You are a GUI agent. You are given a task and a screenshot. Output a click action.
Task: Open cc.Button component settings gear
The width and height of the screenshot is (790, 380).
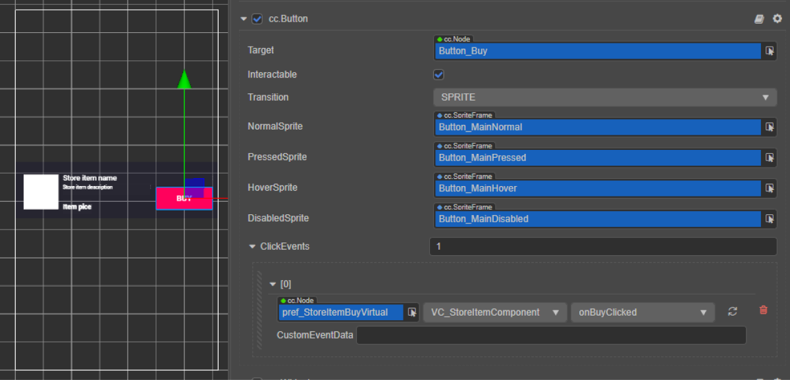pos(777,19)
